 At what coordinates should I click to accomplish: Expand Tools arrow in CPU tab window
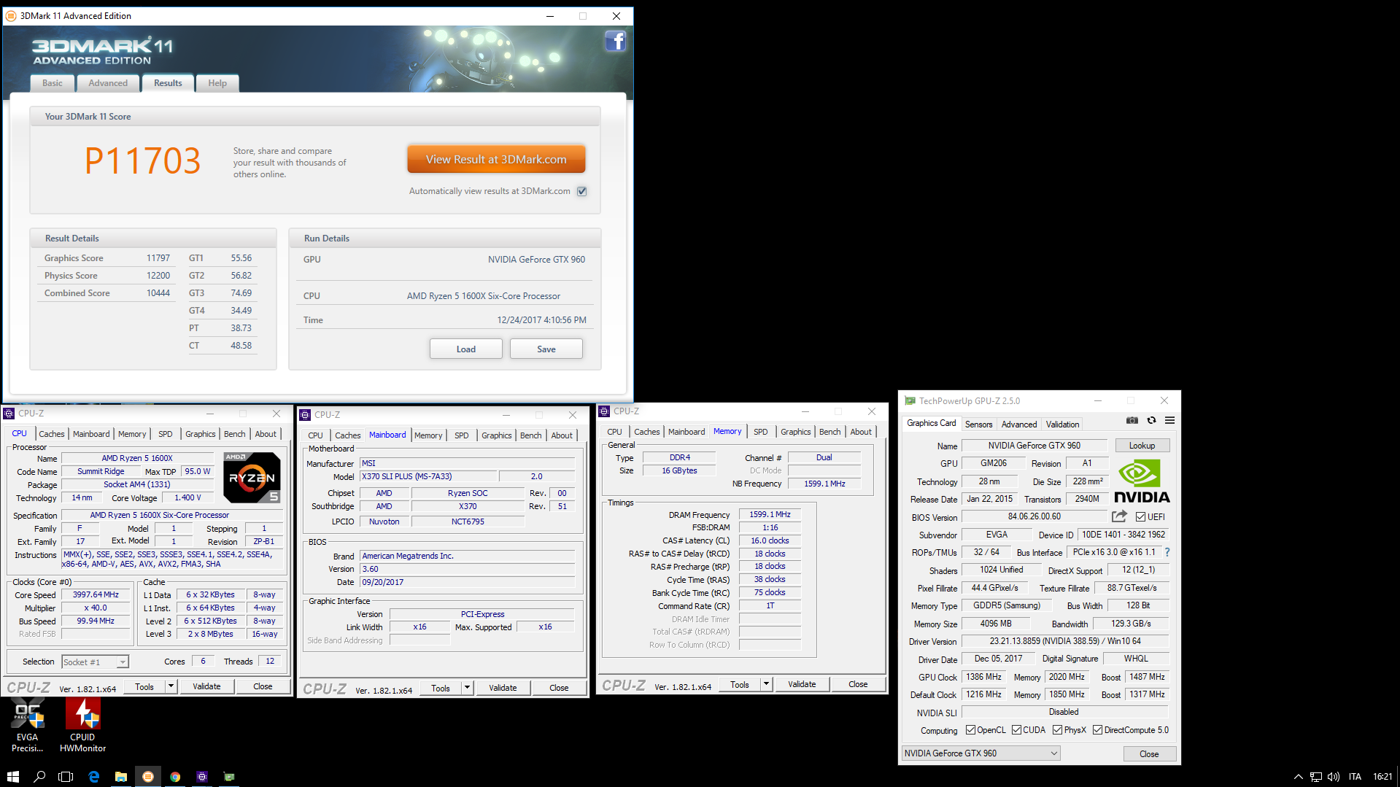click(x=171, y=686)
